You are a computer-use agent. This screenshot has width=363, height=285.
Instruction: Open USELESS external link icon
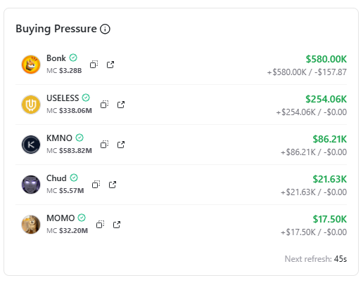tap(121, 105)
